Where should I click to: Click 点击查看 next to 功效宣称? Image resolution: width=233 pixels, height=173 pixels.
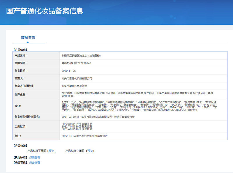(34, 163)
